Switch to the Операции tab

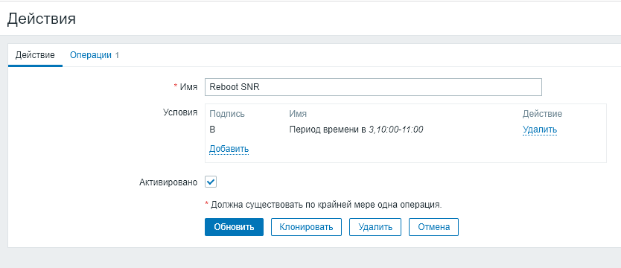click(95, 55)
